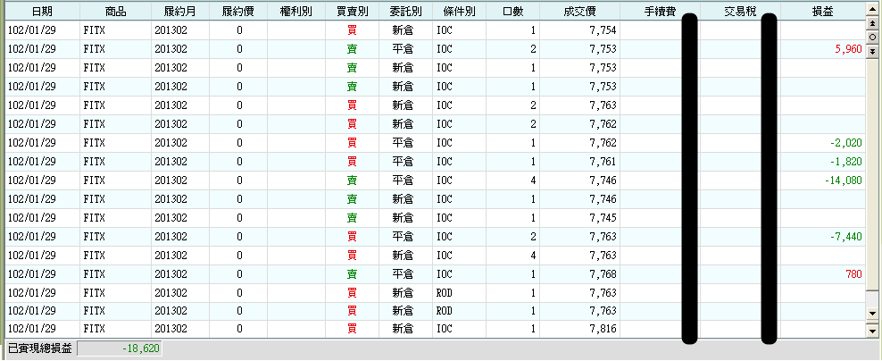Click 平倉 in the row with 5,960

click(403, 49)
